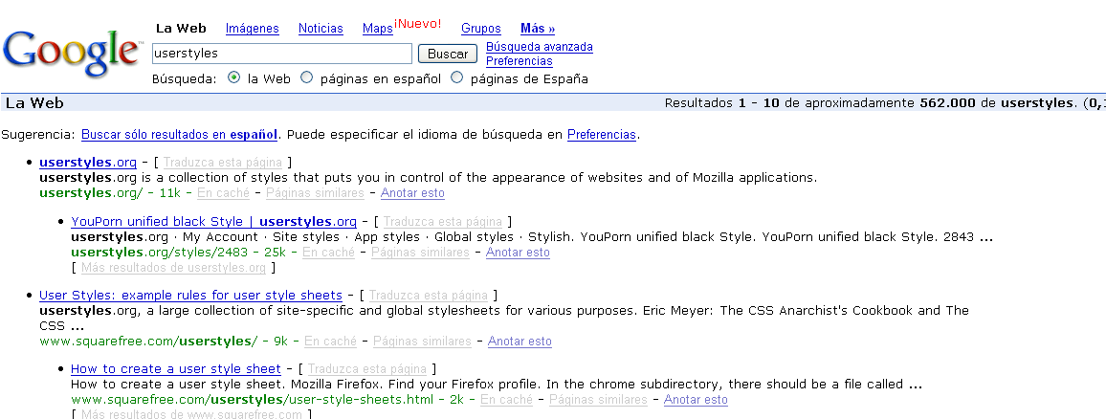This screenshot has height=419, width=1106.
Task: Click 'Anotar esto' for styles/2483 result
Action: (518, 252)
